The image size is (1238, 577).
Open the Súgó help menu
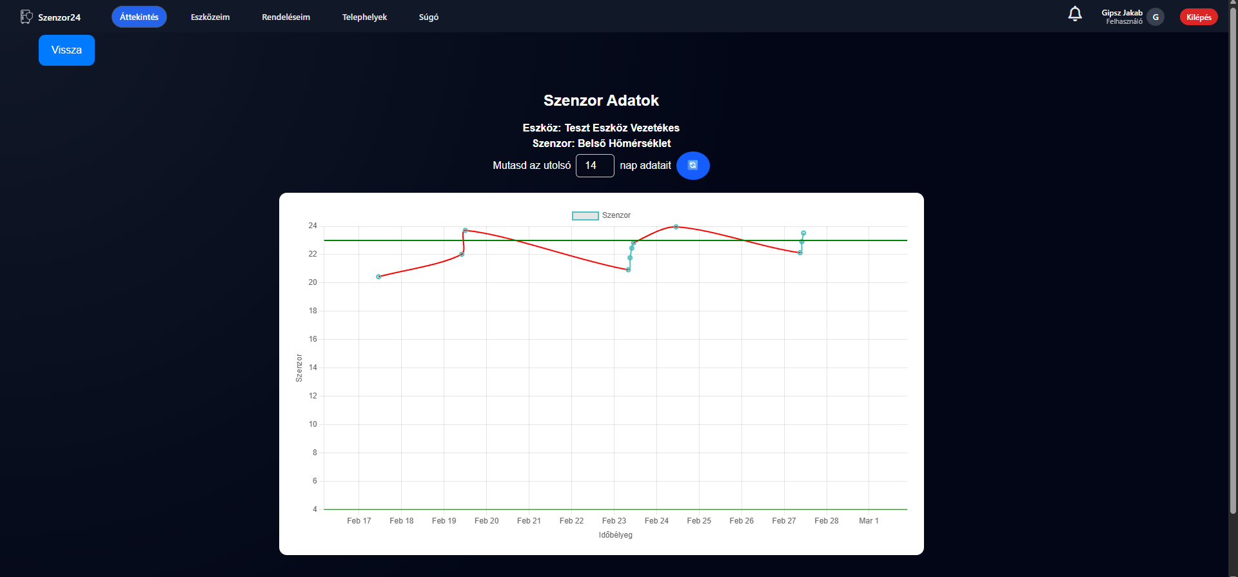(x=428, y=17)
